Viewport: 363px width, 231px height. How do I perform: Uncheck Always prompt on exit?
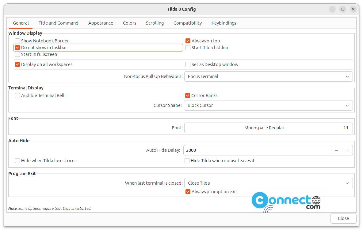pos(188,192)
